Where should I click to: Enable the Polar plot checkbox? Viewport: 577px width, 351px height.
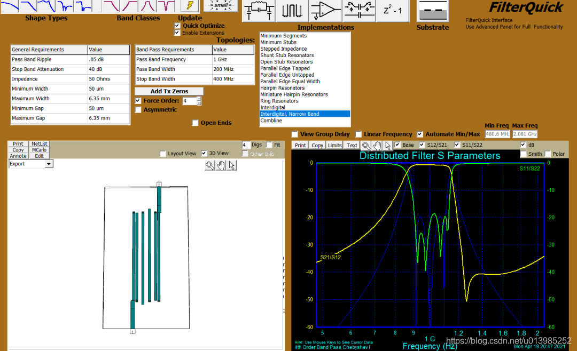pos(548,154)
